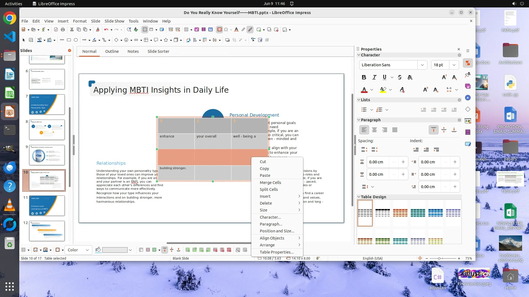Image resolution: width=529 pixels, height=297 pixels.
Task: Click the Bold formatting icon
Action: 364,77
